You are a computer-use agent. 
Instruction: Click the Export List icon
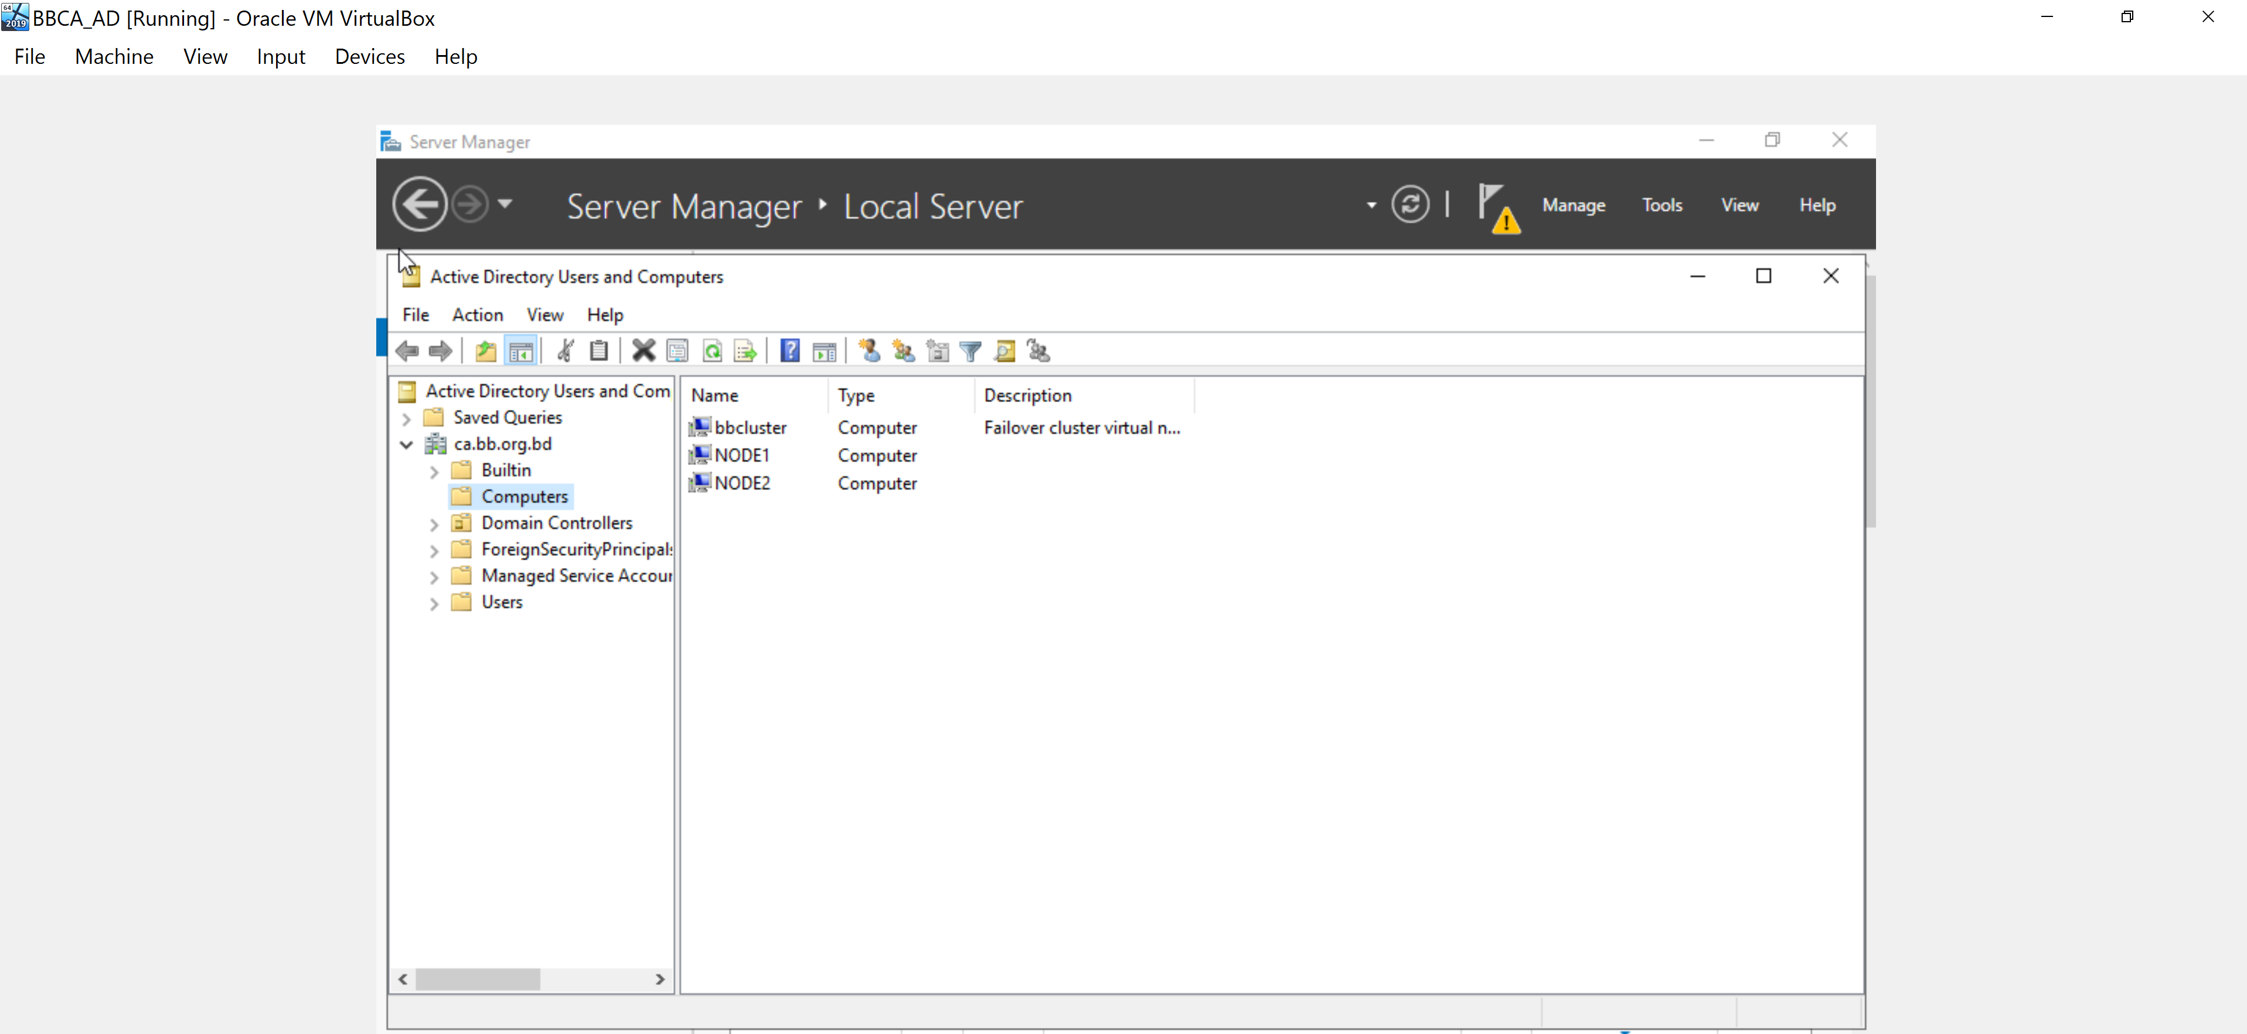pos(746,352)
